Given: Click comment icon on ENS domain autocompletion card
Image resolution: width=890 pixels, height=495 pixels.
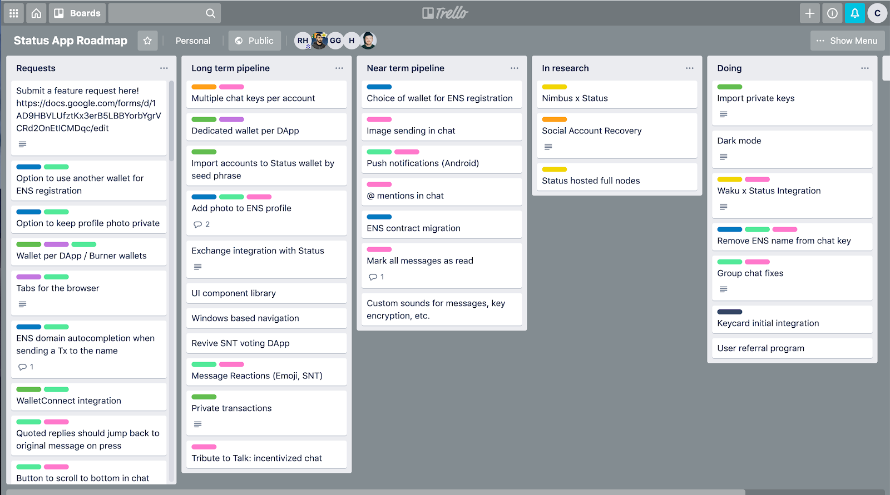Looking at the screenshot, I should (22, 367).
